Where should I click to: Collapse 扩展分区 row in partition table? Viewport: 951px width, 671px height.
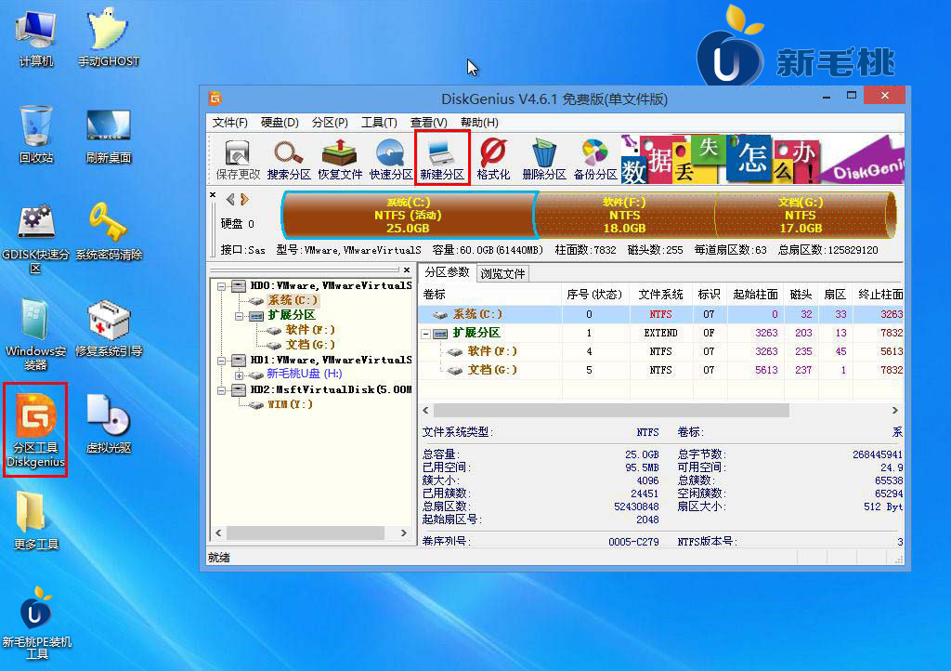425,334
